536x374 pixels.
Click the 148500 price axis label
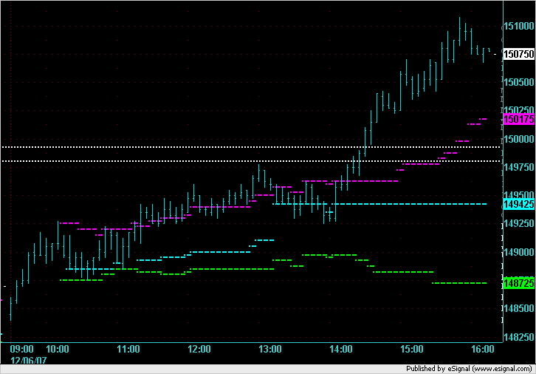pos(519,309)
